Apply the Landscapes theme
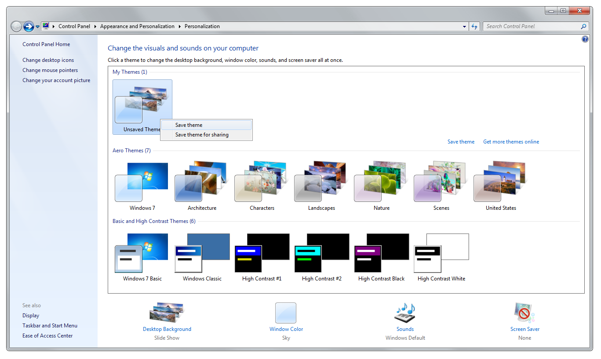The height and width of the screenshot is (359, 601). point(321,186)
